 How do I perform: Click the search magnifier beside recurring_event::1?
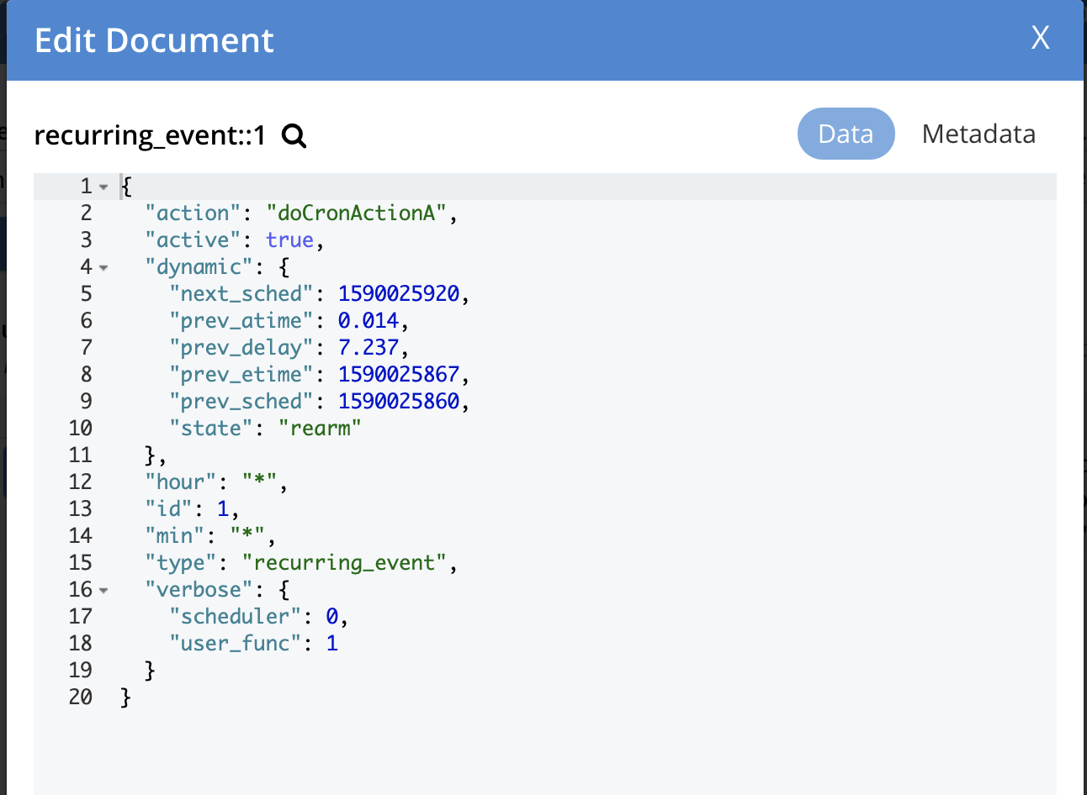coord(294,135)
